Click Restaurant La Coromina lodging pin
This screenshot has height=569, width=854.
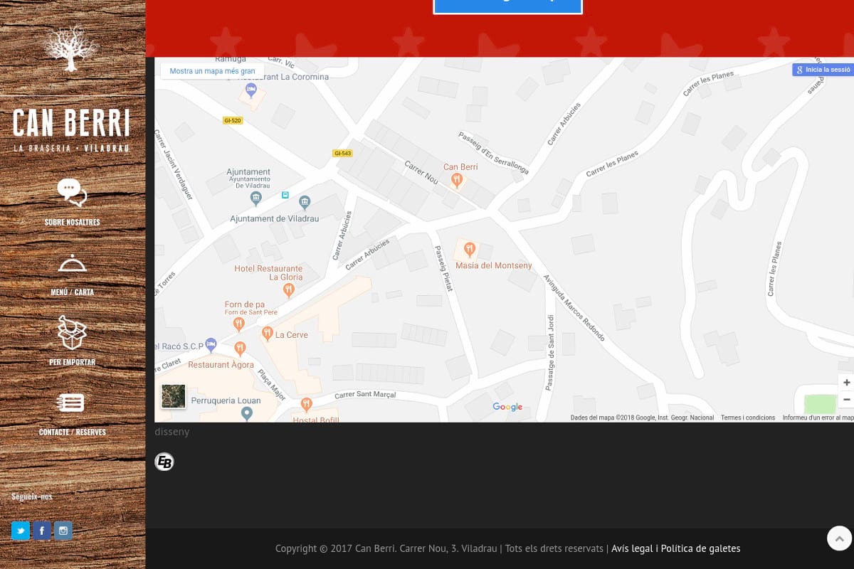[251, 89]
